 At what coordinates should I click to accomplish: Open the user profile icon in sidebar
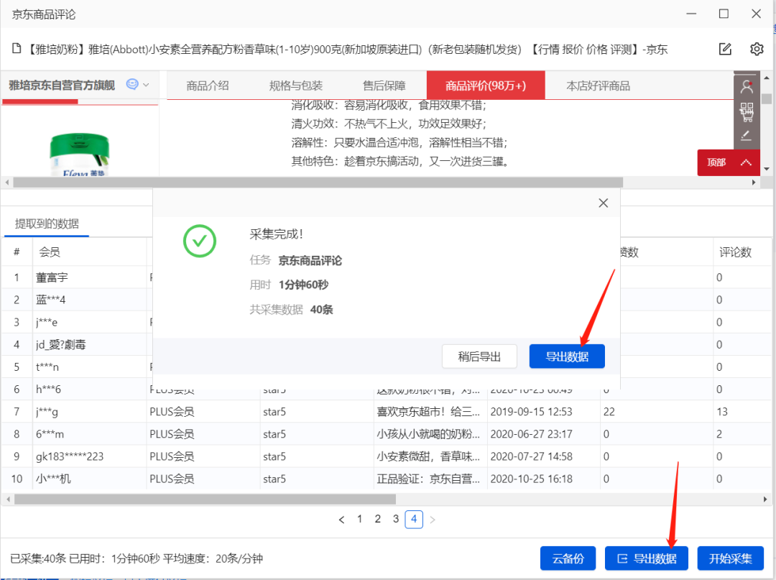pos(747,87)
